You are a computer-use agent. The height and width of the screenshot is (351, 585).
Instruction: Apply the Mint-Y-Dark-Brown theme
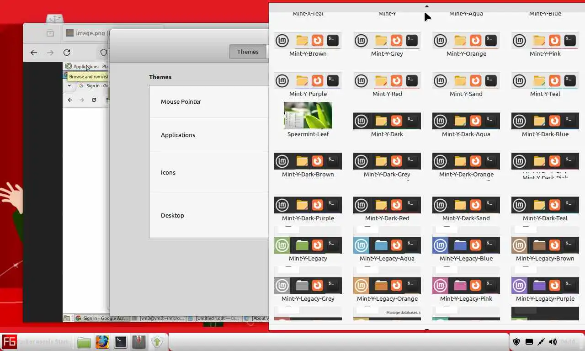pos(308,161)
